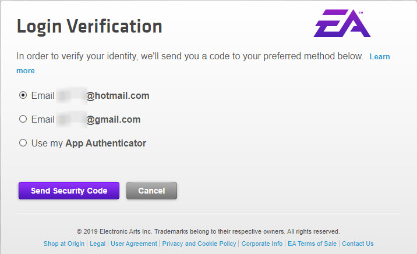Go to Corporate Info page
Screen dimensions: 417x254
coord(262,244)
